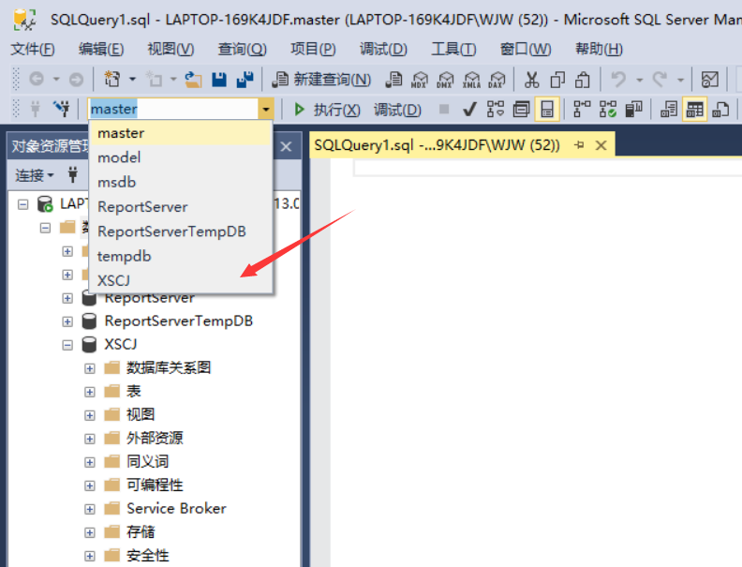The width and height of the screenshot is (742, 567).
Task: Click the navigate forward arrow icon
Action: point(76,79)
